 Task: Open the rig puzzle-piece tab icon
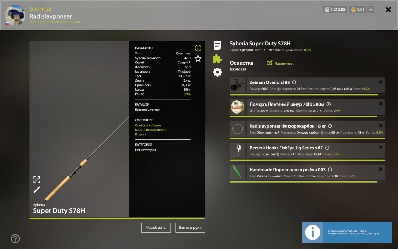click(x=217, y=59)
